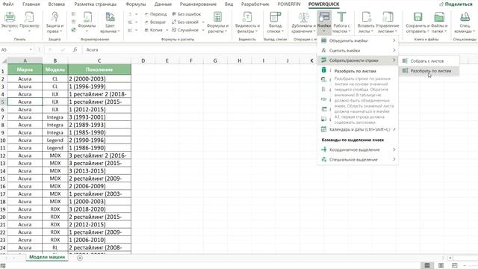Open the Данные ribbon tab
Viewport: 478px width, 269px height.
pos(163,4)
